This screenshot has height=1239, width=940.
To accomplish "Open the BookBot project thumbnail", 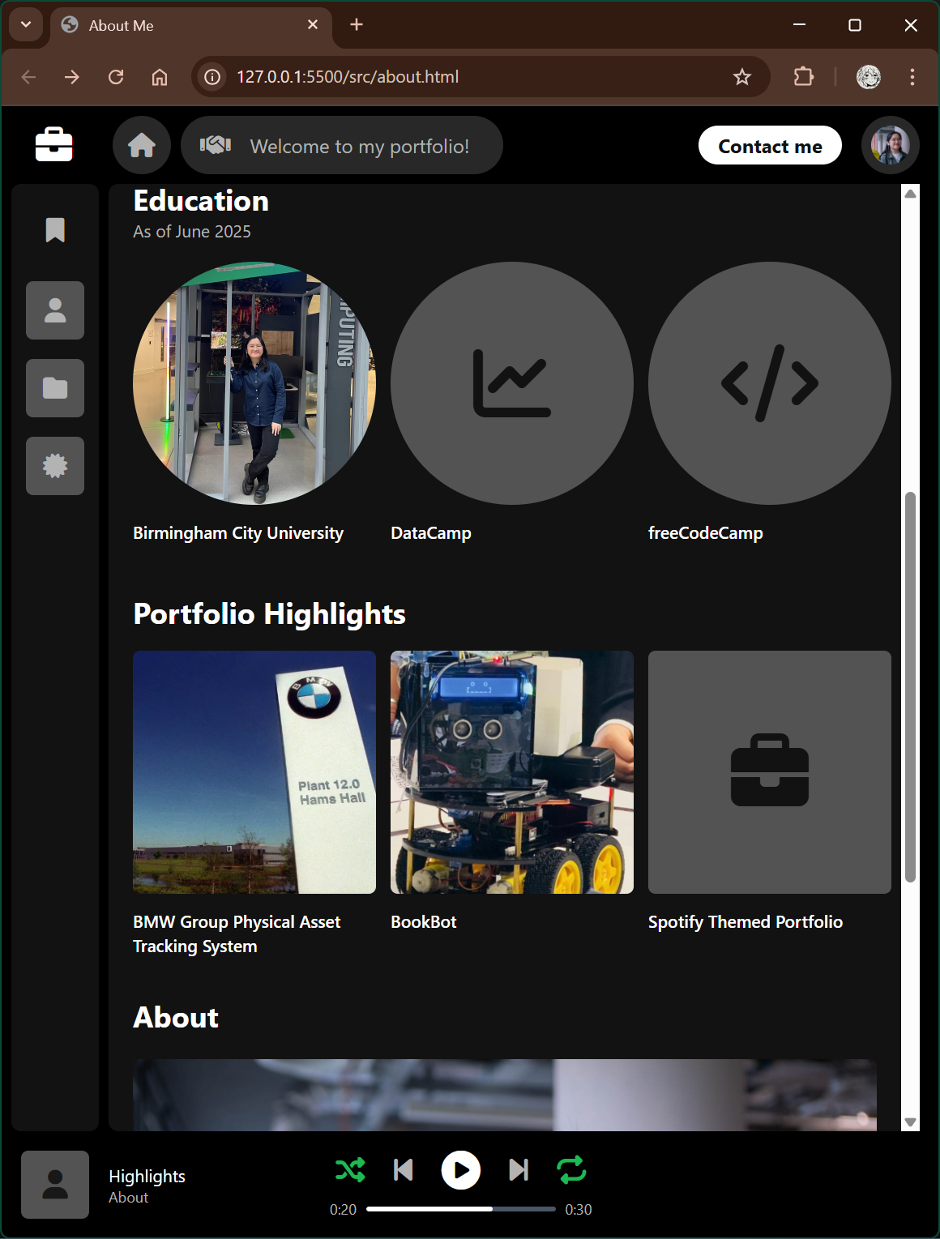I will click(511, 772).
